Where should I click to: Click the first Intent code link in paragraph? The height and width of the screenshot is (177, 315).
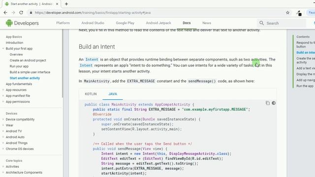point(92,59)
